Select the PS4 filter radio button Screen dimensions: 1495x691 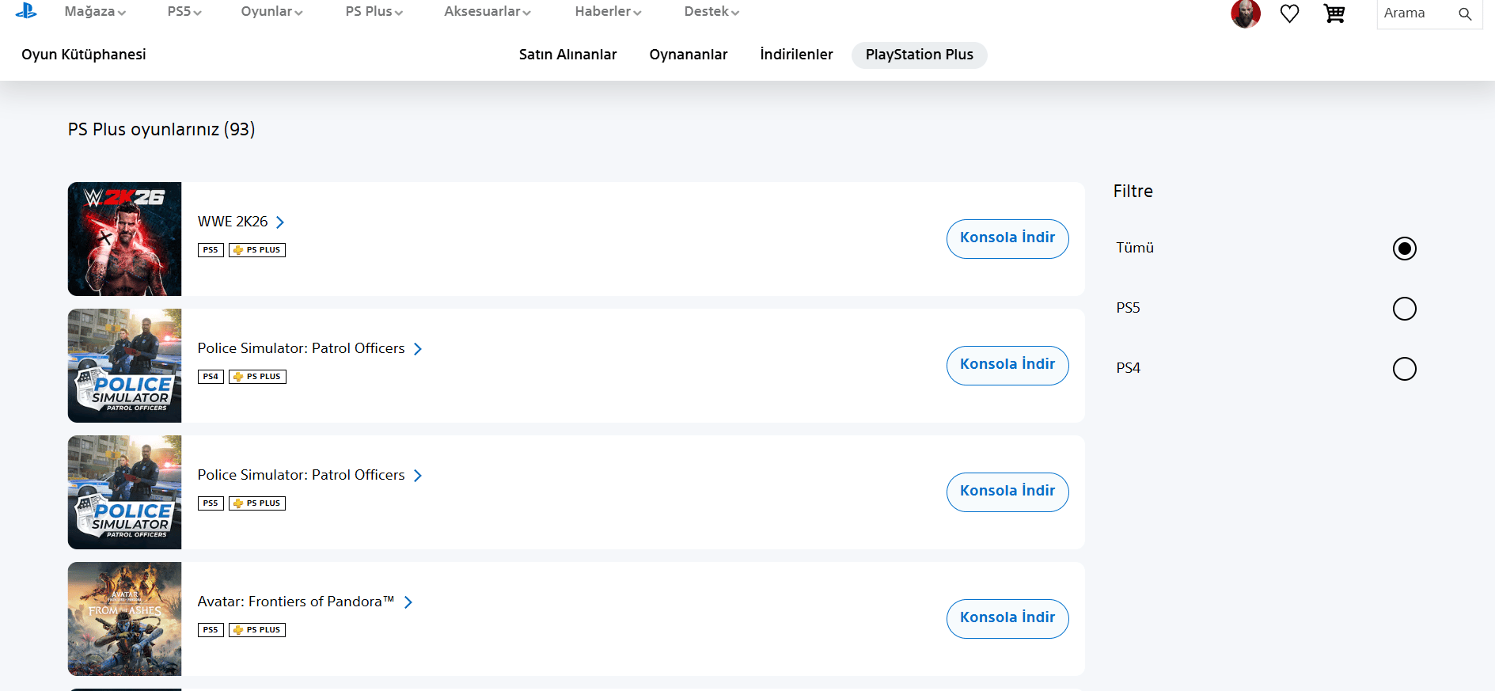pos(1405,369)
